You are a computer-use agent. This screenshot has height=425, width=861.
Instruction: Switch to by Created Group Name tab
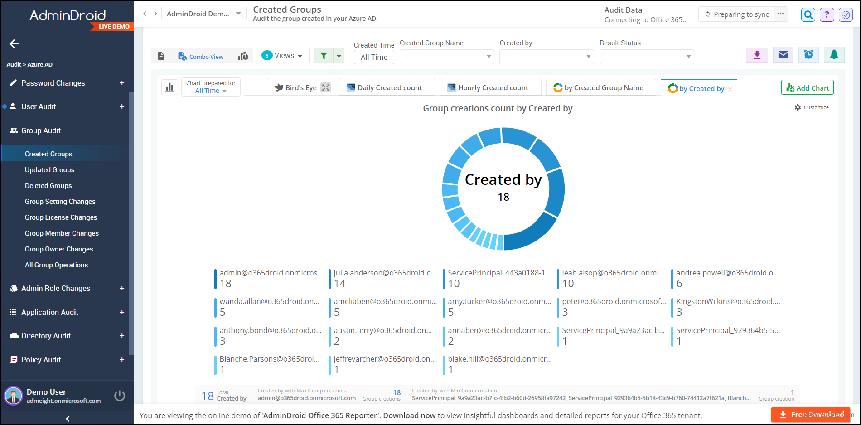(600, 87)
